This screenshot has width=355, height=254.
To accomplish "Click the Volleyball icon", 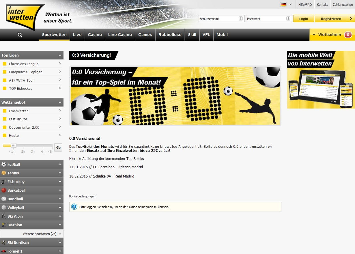I will [4, 208].
